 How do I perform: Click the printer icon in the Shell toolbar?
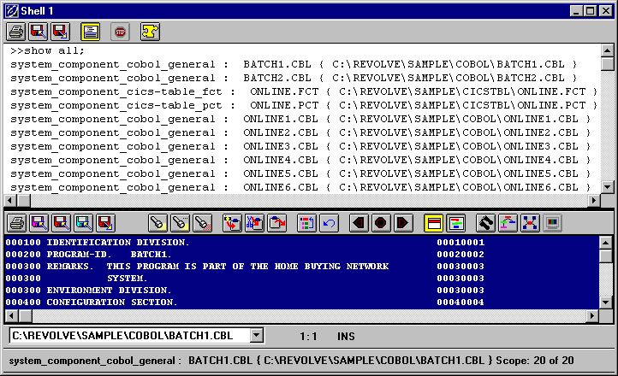coord(15,32)
